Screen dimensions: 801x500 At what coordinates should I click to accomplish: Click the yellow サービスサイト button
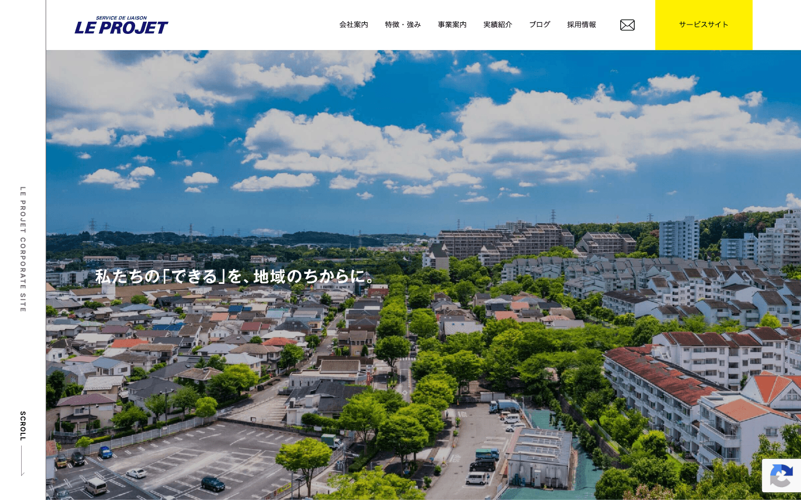[704, 25]
